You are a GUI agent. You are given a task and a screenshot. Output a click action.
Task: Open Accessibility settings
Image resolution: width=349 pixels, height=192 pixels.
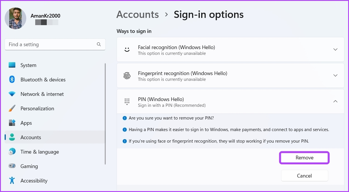[55, 181]
